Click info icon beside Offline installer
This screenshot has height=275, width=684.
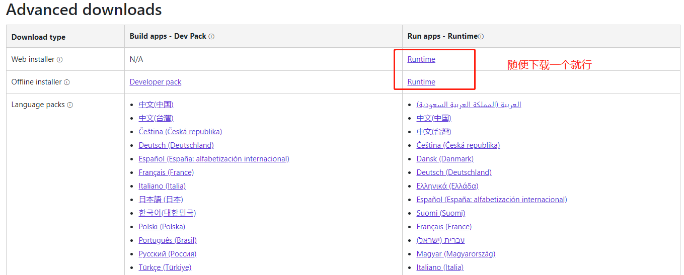(67, 82)
